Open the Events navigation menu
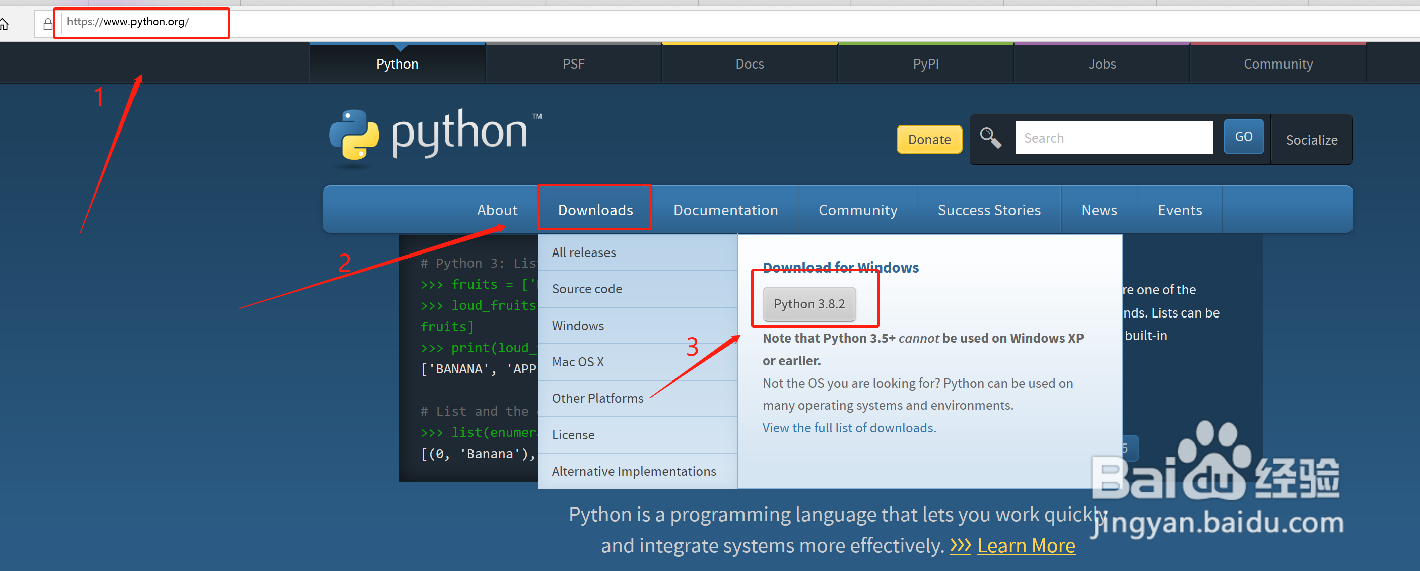 [x=1180, y=210]
